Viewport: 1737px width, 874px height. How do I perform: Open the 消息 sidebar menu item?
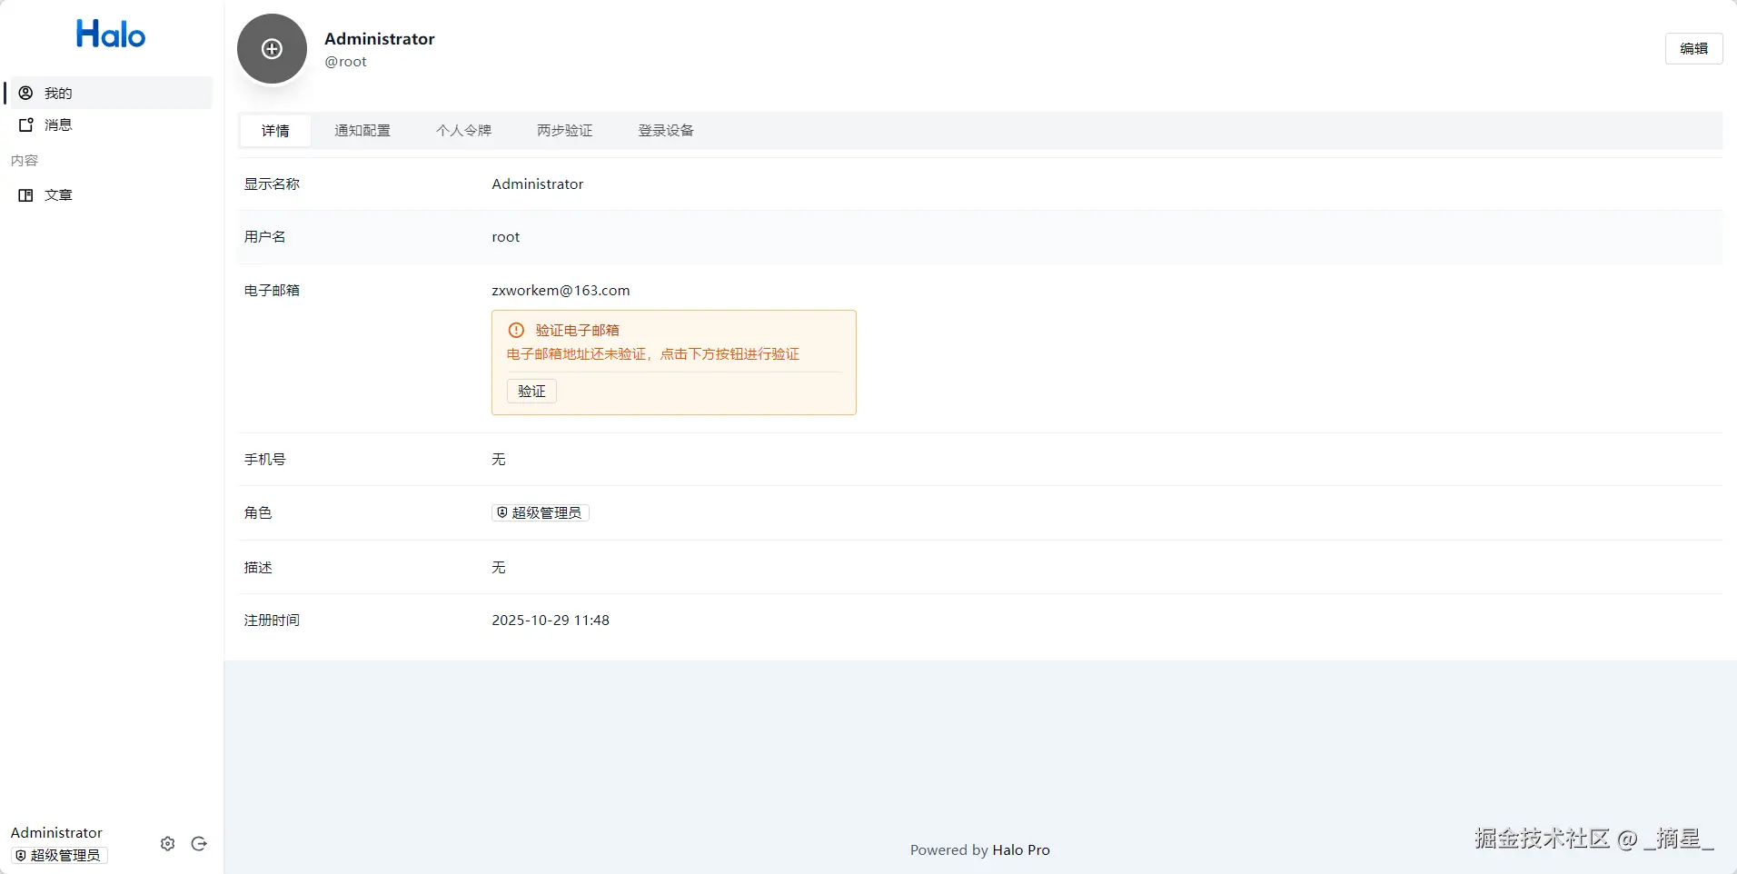[x=109, y=124]
